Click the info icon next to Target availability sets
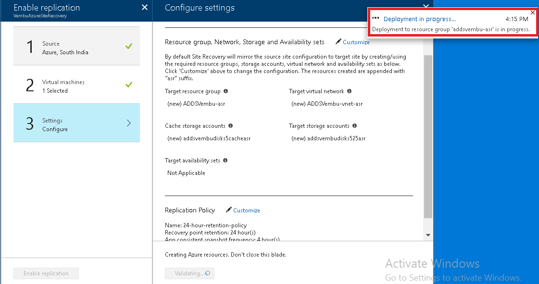 click(x=225, y=161)
